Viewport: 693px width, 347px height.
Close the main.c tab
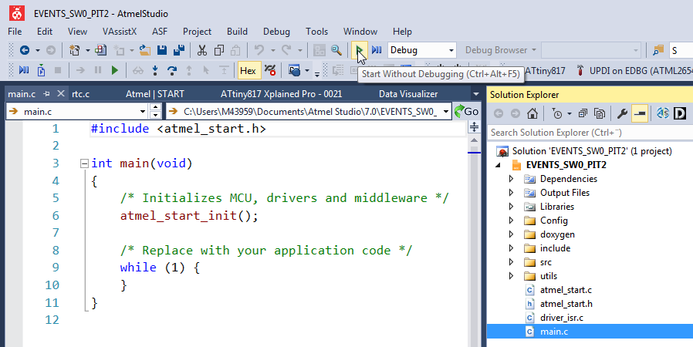[x=61, y=93]
